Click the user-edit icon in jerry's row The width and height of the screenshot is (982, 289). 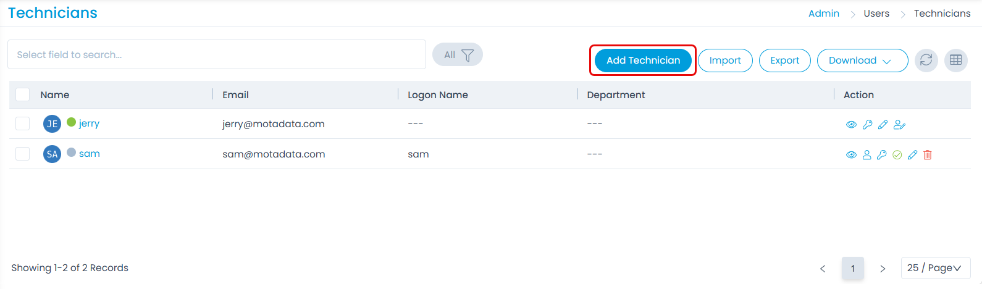pos(899,125)
